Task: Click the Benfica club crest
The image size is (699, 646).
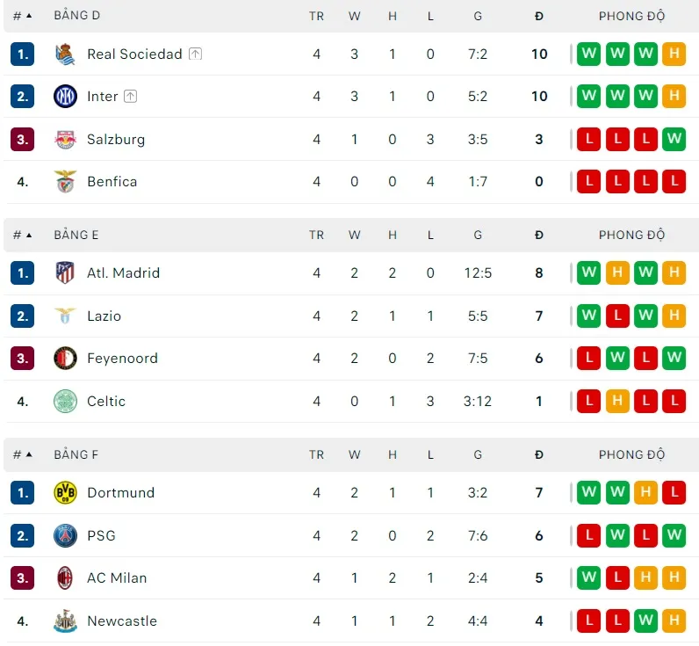Action: (x=66, y=182)
